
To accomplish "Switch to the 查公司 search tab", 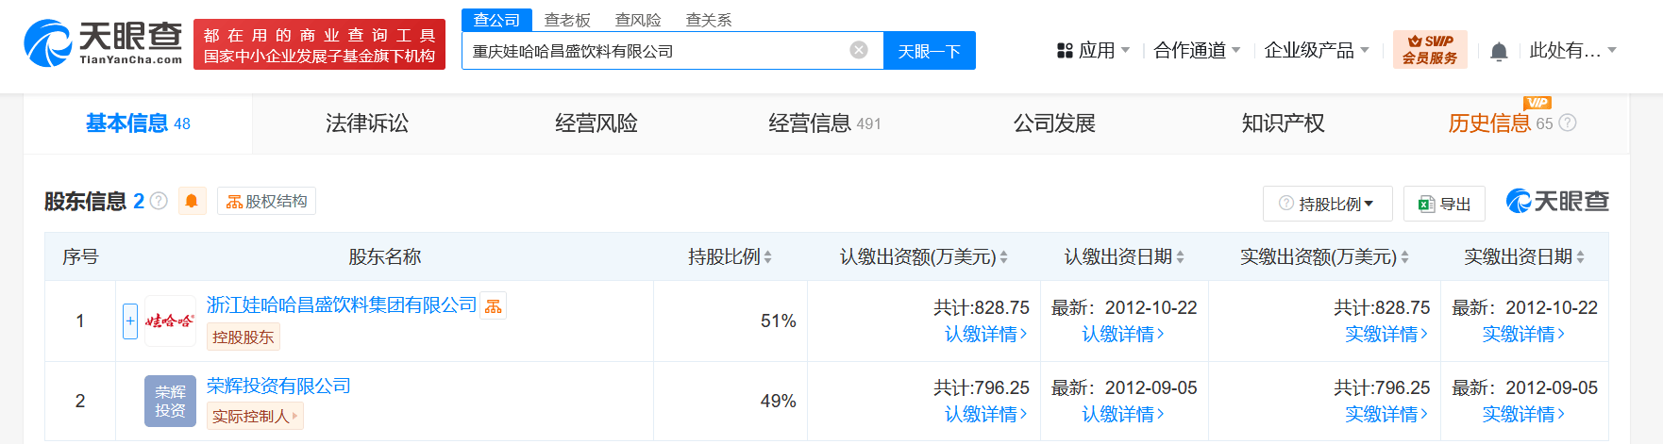I will (x=496, y=20).
